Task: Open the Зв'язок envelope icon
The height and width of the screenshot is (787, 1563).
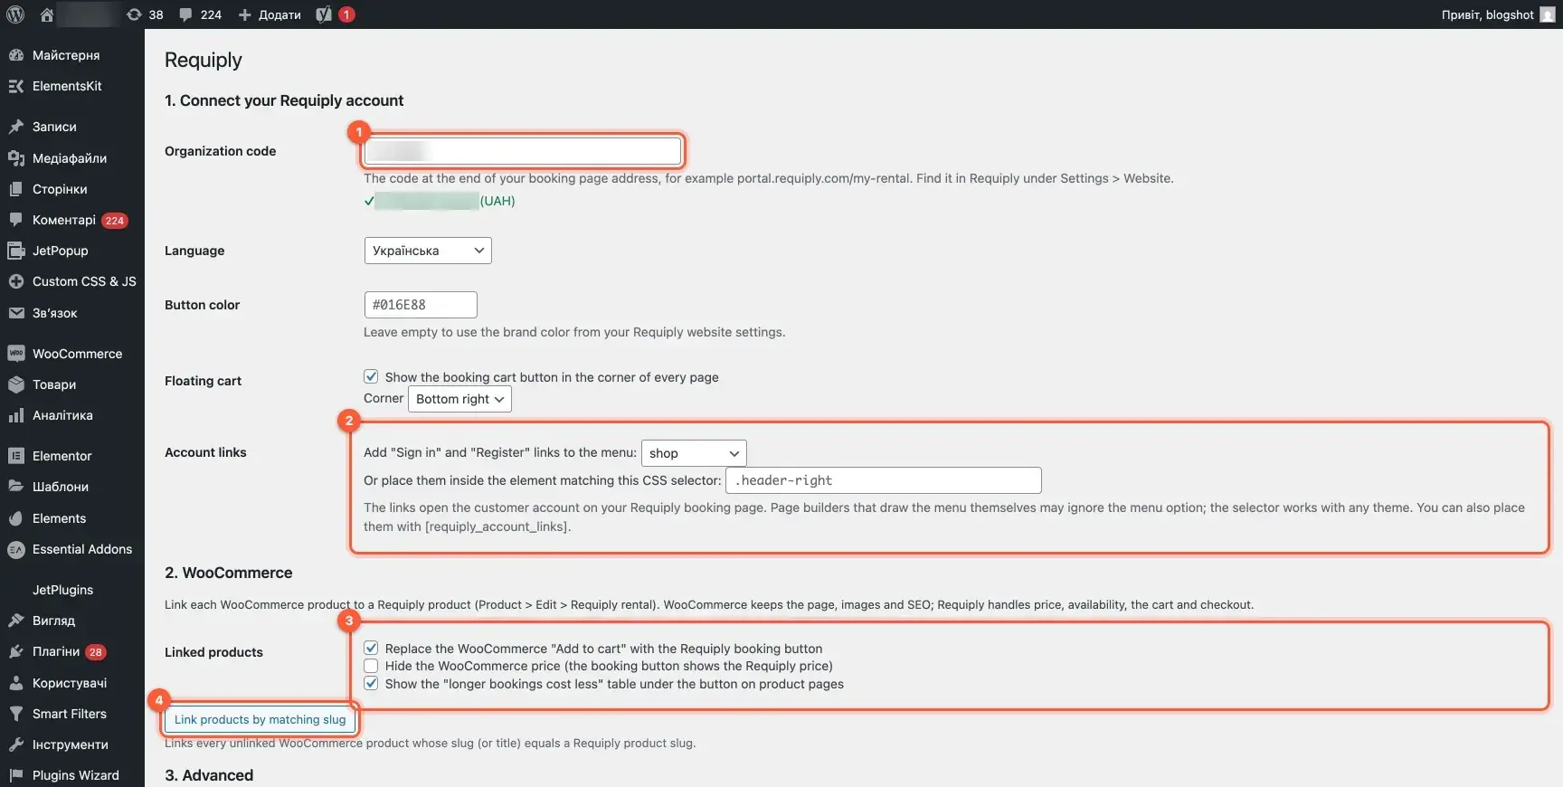Action: click(x=16, y=313)
